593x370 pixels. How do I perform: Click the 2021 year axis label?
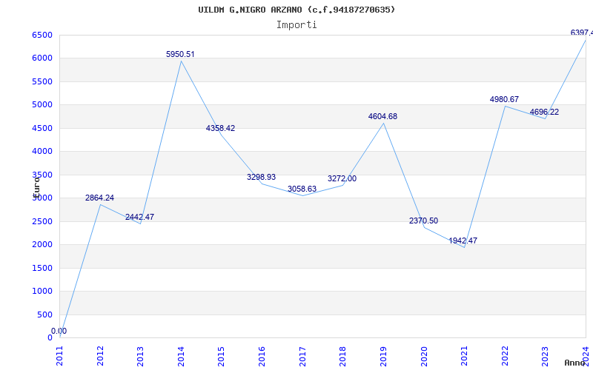click(464, 356)
